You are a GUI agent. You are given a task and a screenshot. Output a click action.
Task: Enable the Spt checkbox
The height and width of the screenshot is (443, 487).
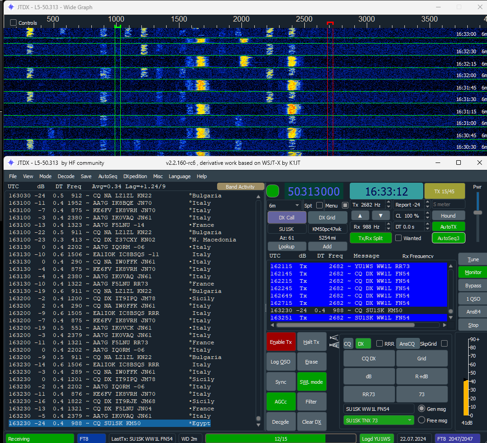tap(319, 205)
